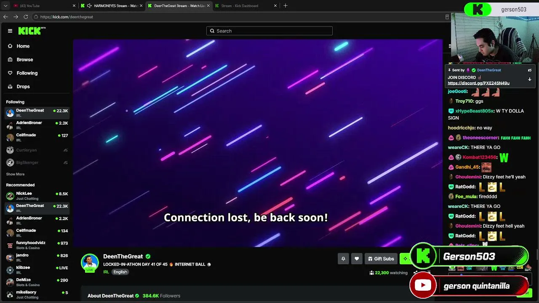Open offline channel Curtisryan
539x303 pixels.
37,150
